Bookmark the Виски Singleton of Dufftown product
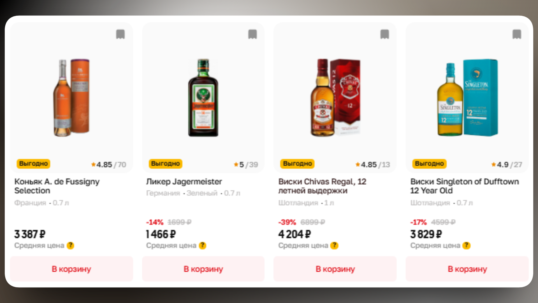This screenshot has width=538, height=303. [516, 34]
